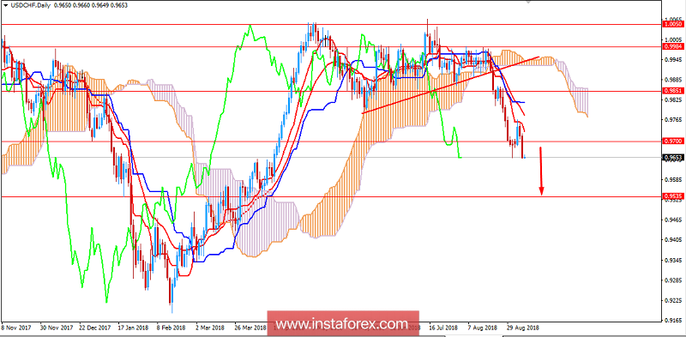Click the 1.0005 price axis value
This screenshot has width=686, height=337.
click(x=673, y=39)
